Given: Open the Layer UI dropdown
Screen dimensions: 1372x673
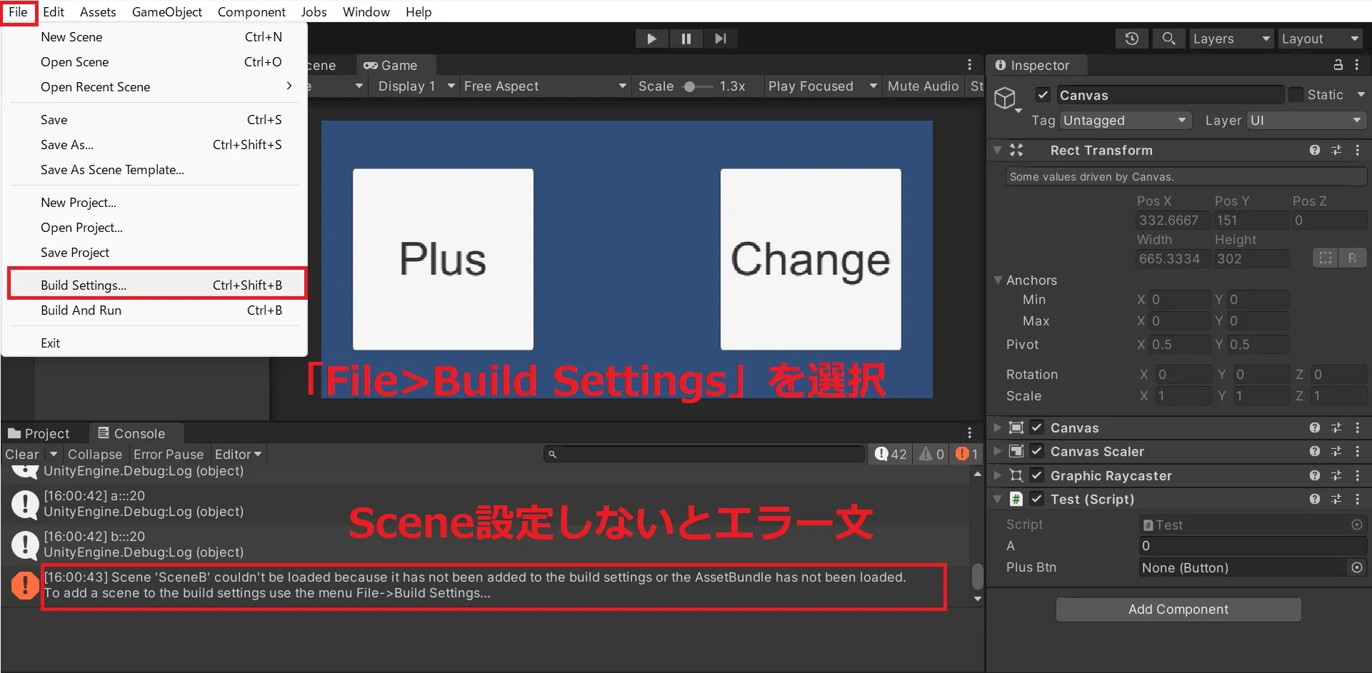Looking at the screenshot, I should pos(1306,121).
